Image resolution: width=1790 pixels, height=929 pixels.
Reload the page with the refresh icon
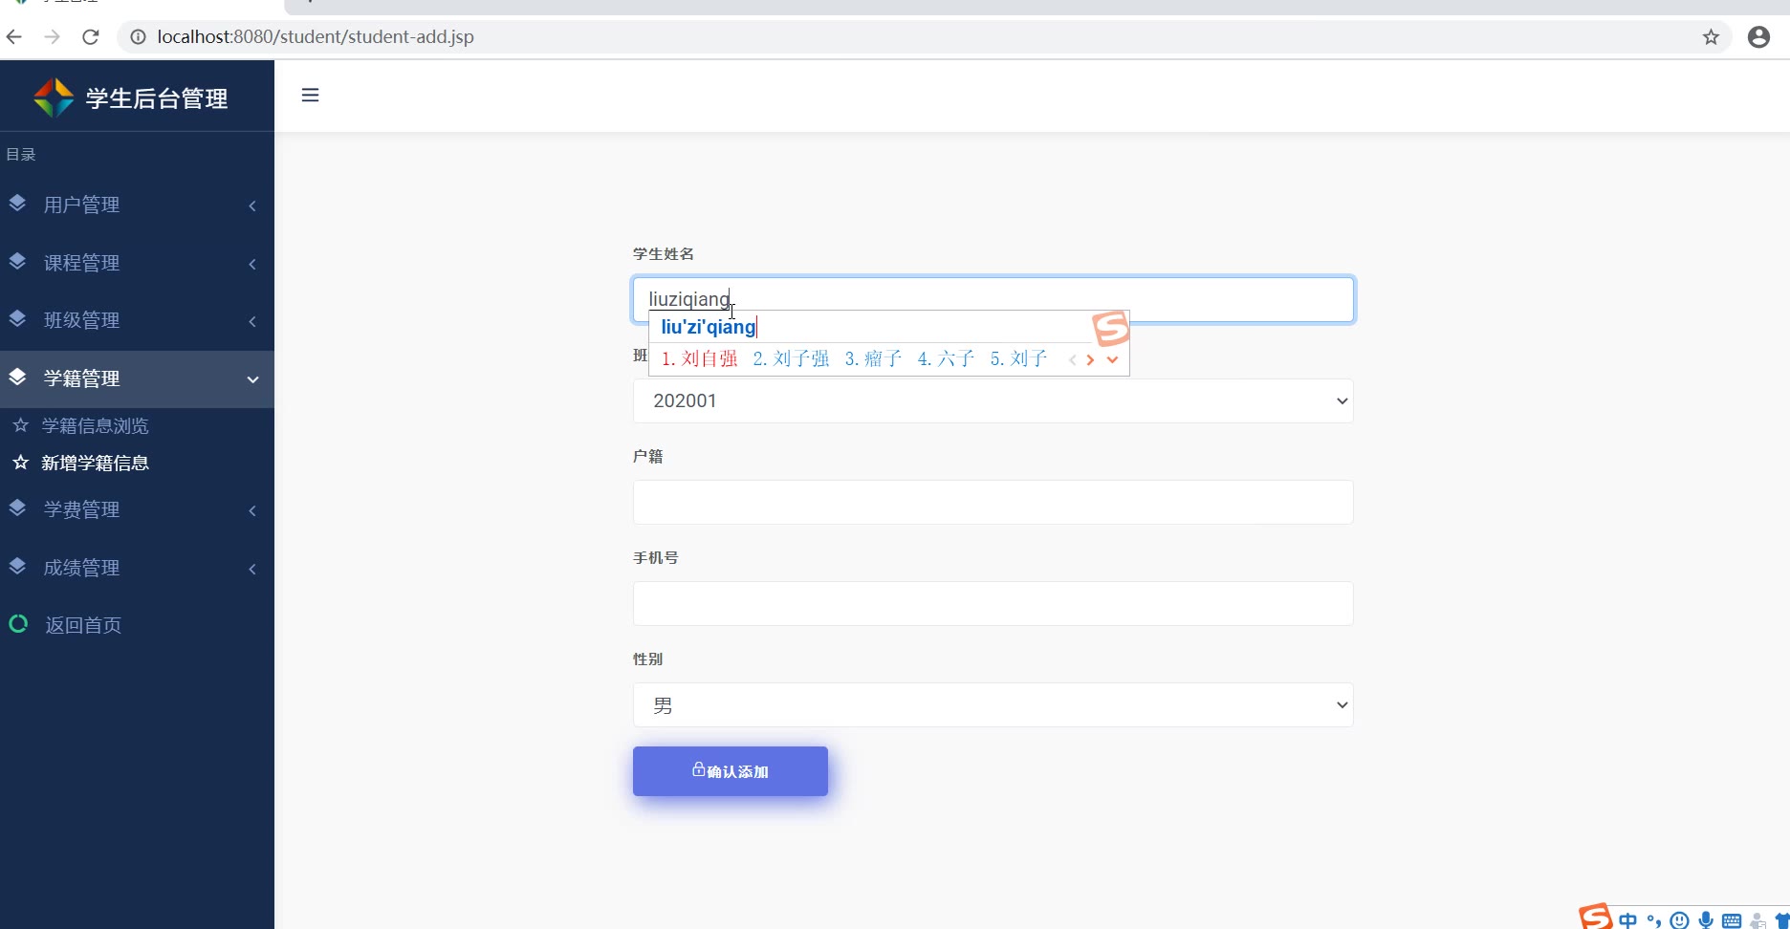pos(91,37)
